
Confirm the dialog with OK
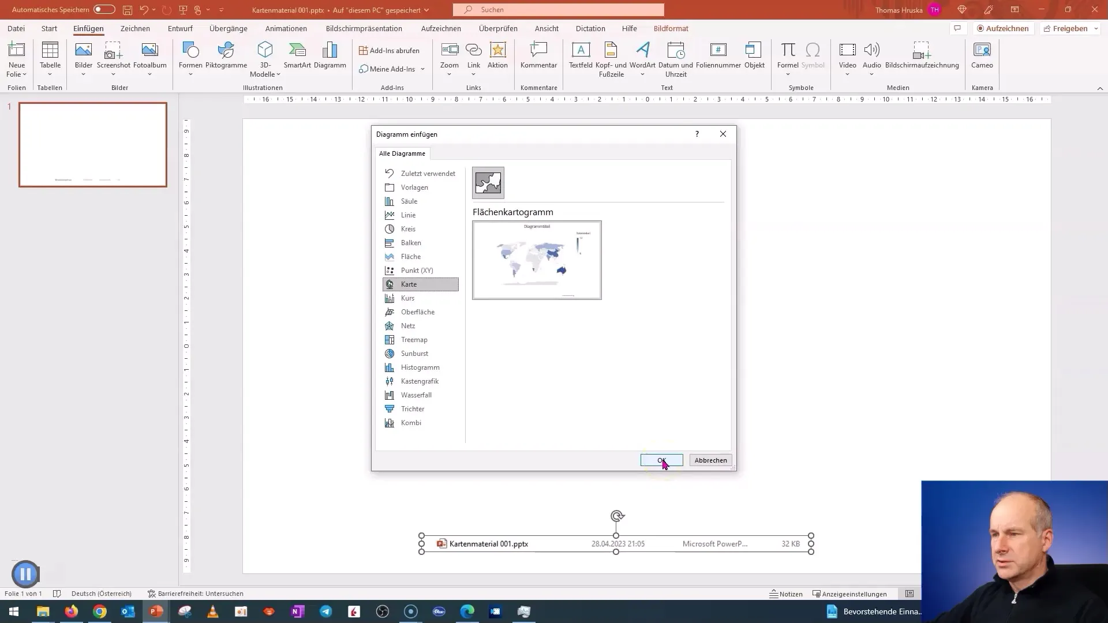coord(661,460)
